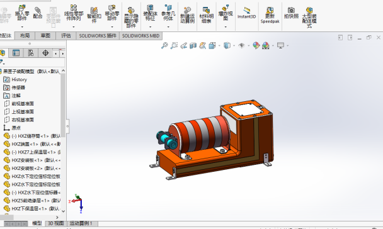The width and height of the screenshot is (383, 229).
Task: Click the tree filter funnel icon
Action: point(2,62)
